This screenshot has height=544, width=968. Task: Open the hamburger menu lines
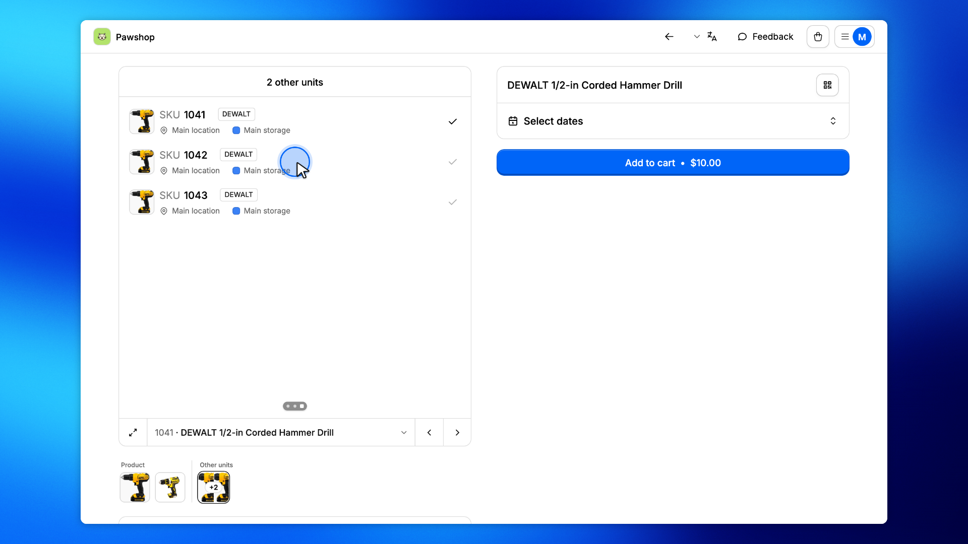click(845, 37)
